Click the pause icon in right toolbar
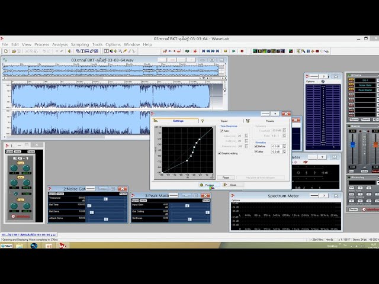This screenshot has width=379, height=284. pos(308,51)
